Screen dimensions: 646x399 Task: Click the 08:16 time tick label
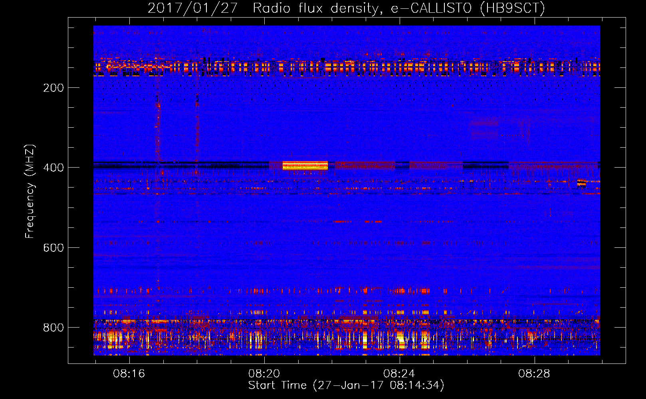pyautogui.click(x=129, y=374)
